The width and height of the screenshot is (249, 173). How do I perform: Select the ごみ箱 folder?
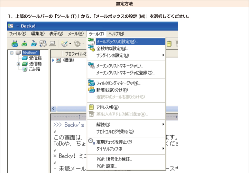pos(35,70)
